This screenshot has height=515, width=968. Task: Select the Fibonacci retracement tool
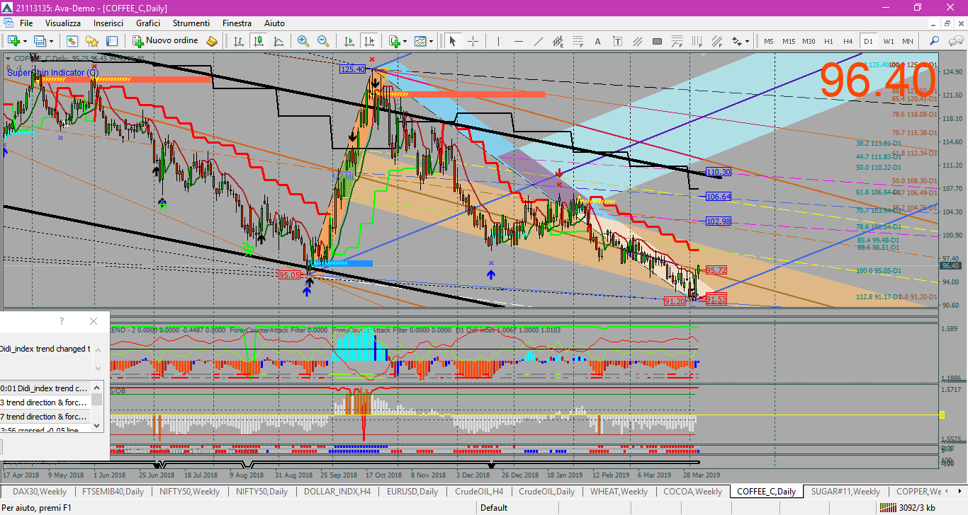(x=578, y=41)
